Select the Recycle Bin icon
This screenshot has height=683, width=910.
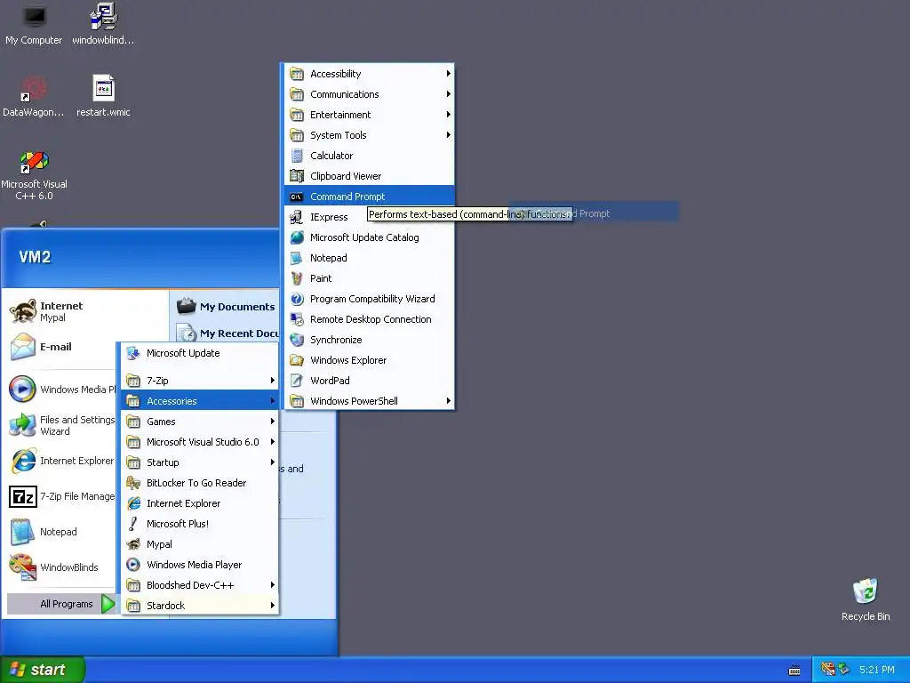point(866,591)
